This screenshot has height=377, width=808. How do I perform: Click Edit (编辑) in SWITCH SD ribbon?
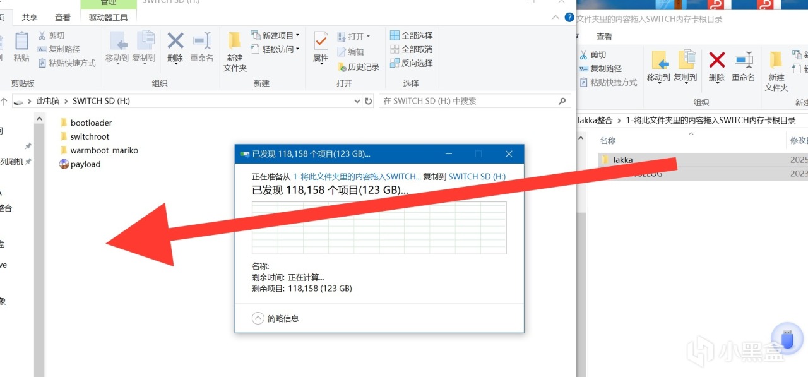[x=350, y=52]
